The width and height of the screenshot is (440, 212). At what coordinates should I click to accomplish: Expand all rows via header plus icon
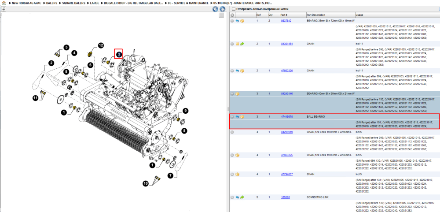(232, 15)
